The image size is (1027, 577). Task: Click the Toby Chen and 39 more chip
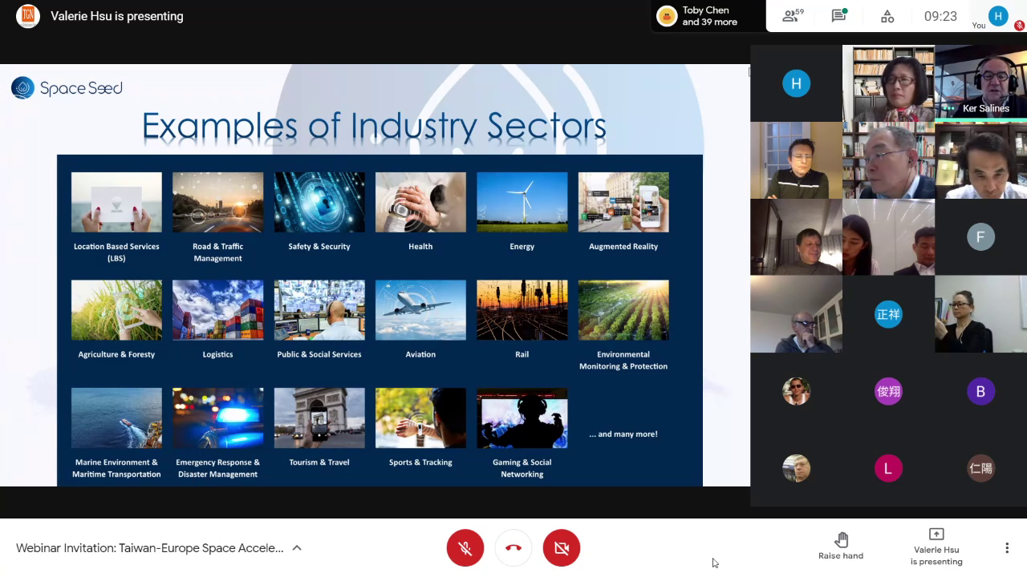(708, 16)
